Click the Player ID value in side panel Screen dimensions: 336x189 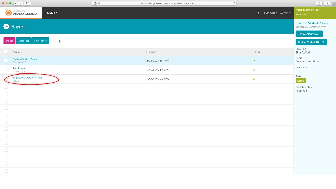(x=303, y=52)
